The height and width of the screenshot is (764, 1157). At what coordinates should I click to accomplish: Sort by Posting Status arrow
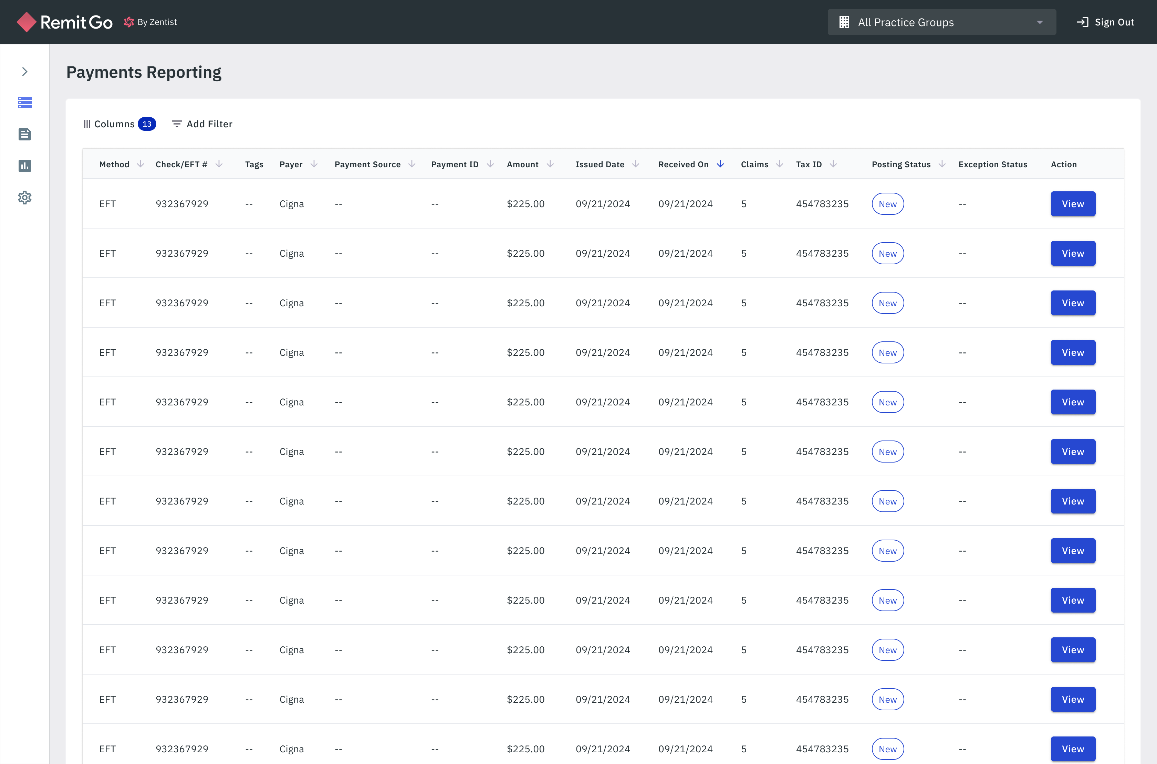(942, 164)
